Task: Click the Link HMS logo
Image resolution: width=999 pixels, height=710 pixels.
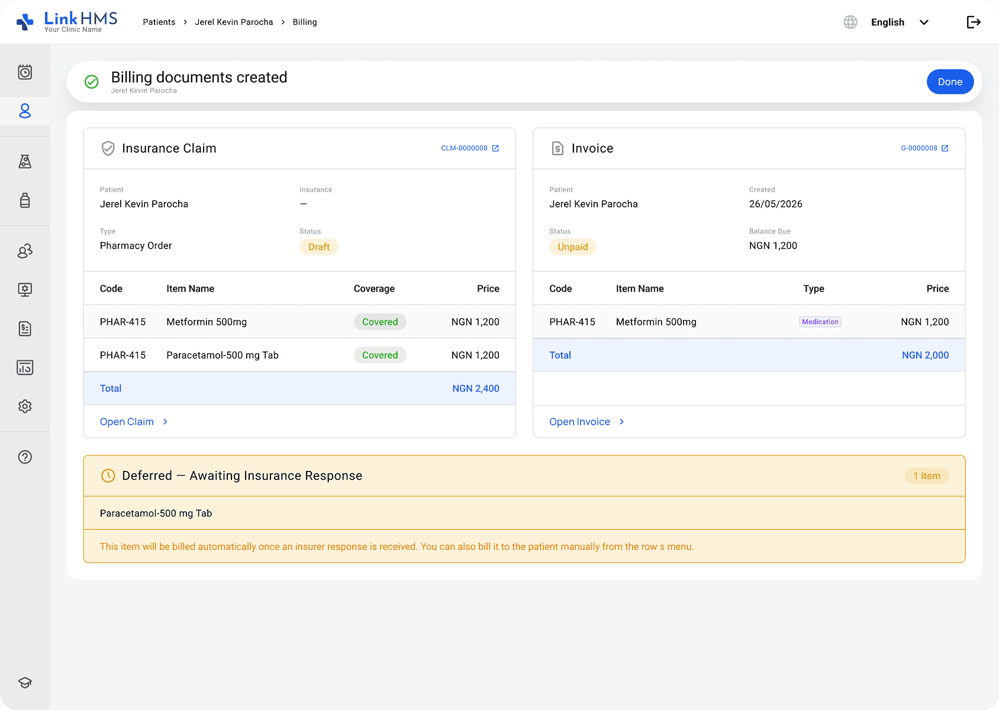Action: pyautogui.click(x=67, y=22)
